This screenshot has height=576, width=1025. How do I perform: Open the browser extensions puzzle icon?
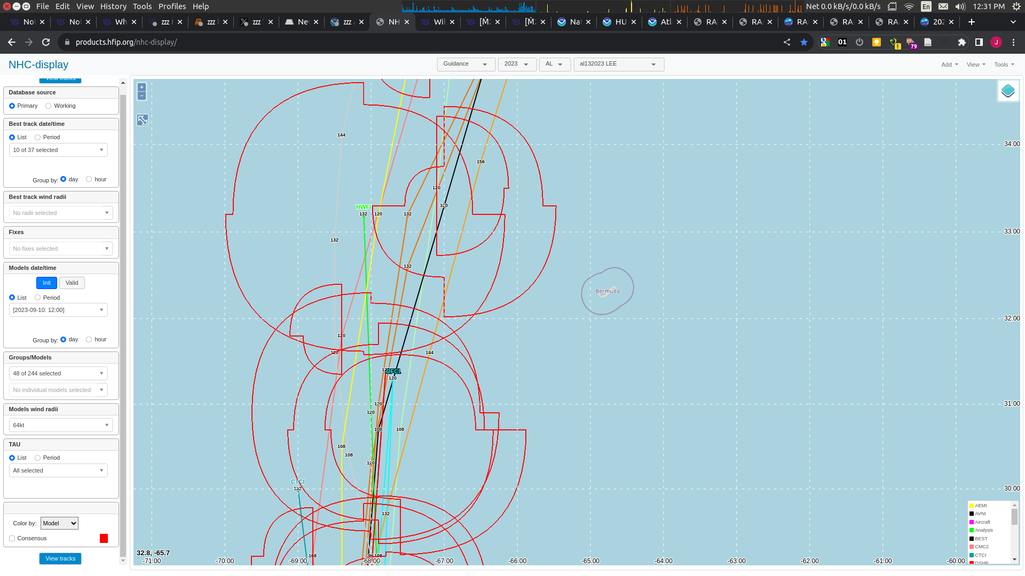click(962, 42)
